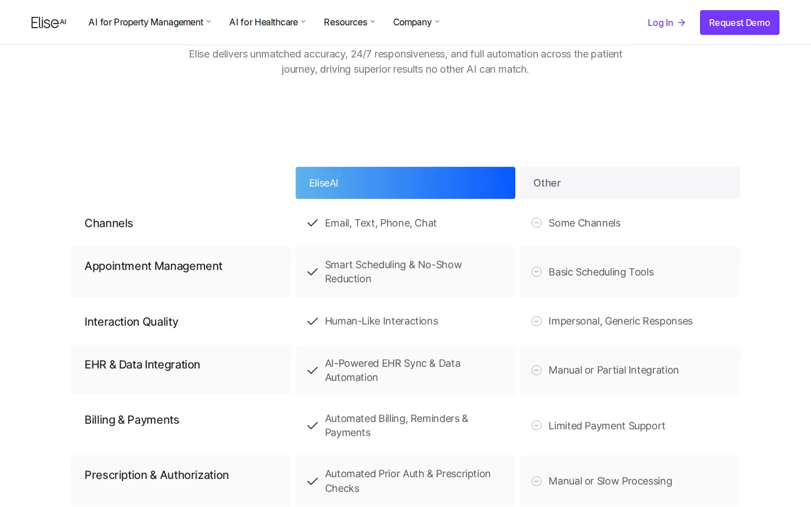
Task: Click the Channels row label
Action: click(x=109, y=223)
